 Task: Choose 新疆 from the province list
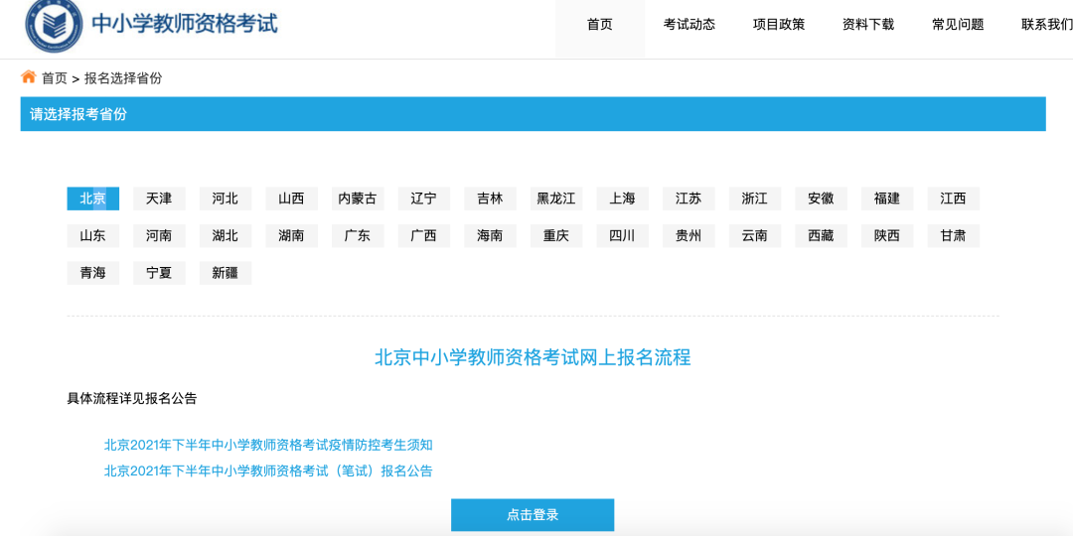tap(226, 273)
